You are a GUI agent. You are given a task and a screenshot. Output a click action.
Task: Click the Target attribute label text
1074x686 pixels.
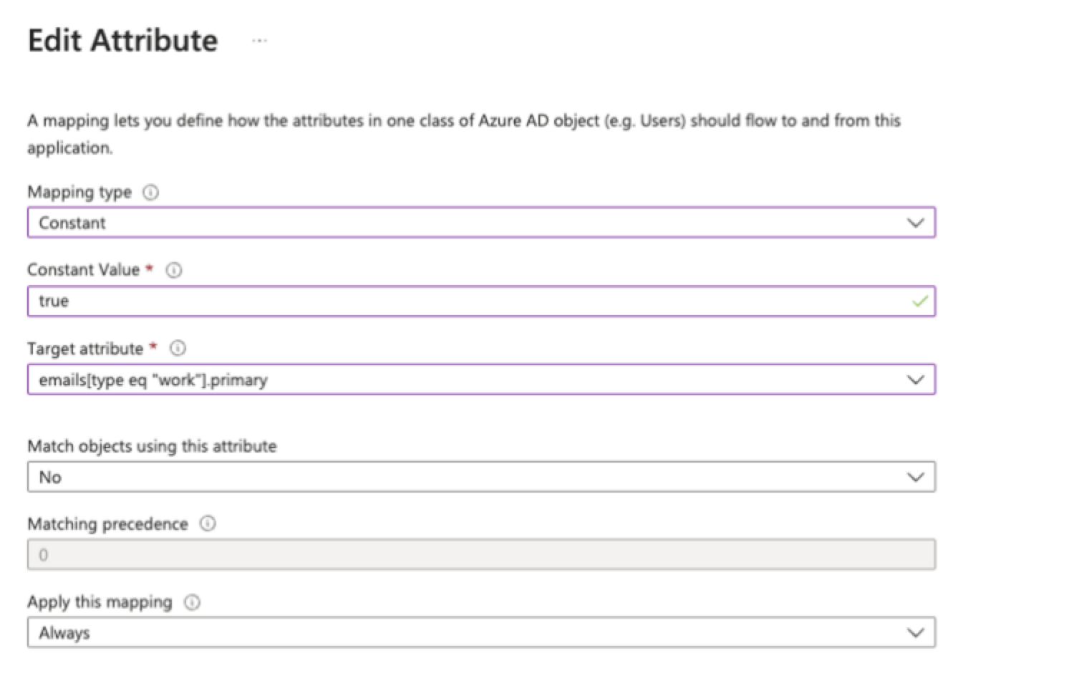tap(85, 349)
